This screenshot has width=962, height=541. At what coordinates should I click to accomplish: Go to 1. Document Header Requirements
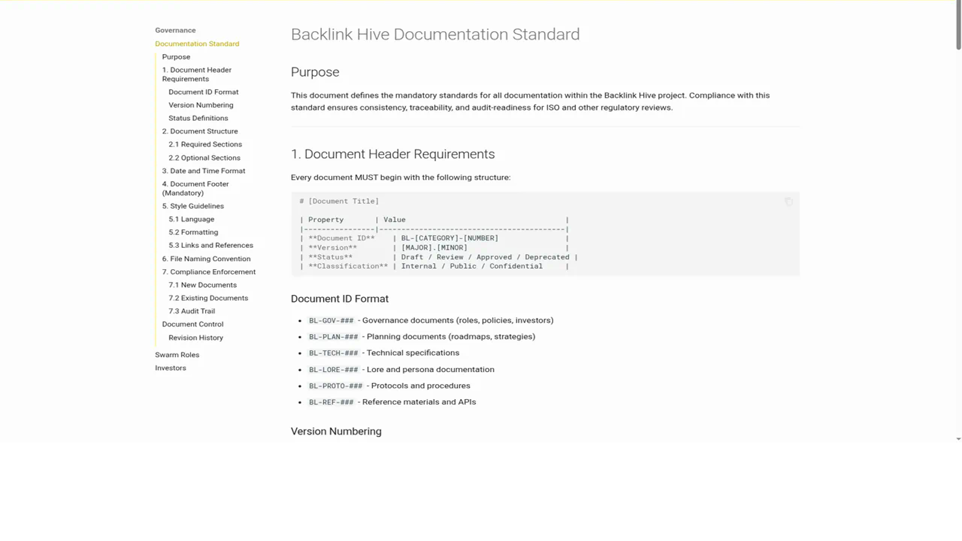[x=197, y=75]
